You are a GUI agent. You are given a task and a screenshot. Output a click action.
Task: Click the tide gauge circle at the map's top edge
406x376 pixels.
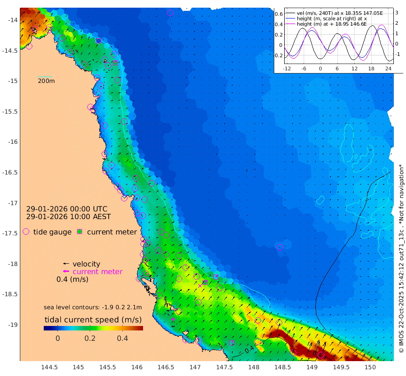click(x=170, y=13)
